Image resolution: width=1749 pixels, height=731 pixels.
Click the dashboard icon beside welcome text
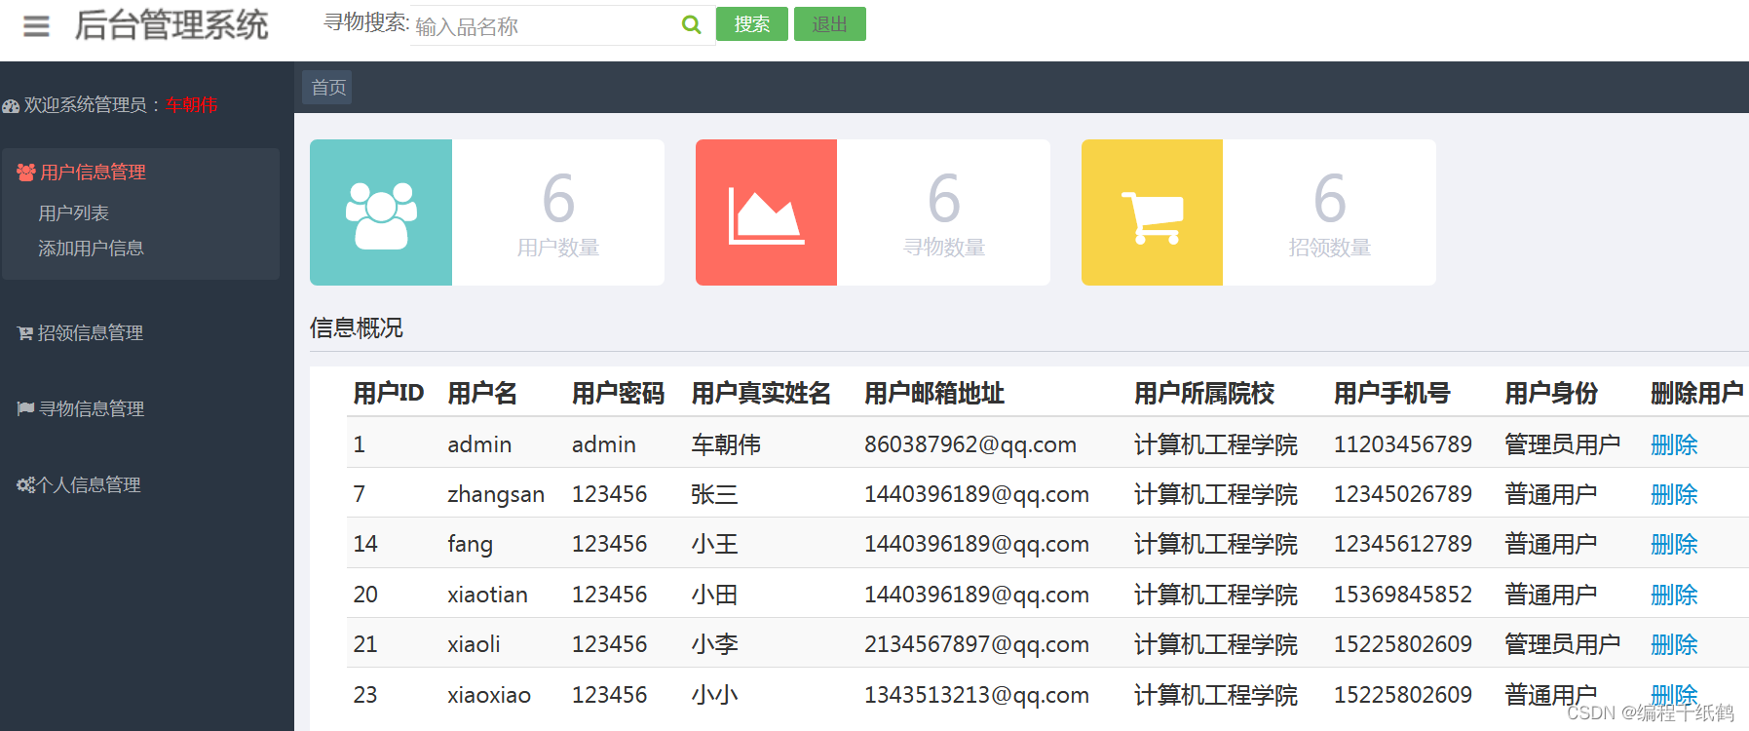(11, 106)
